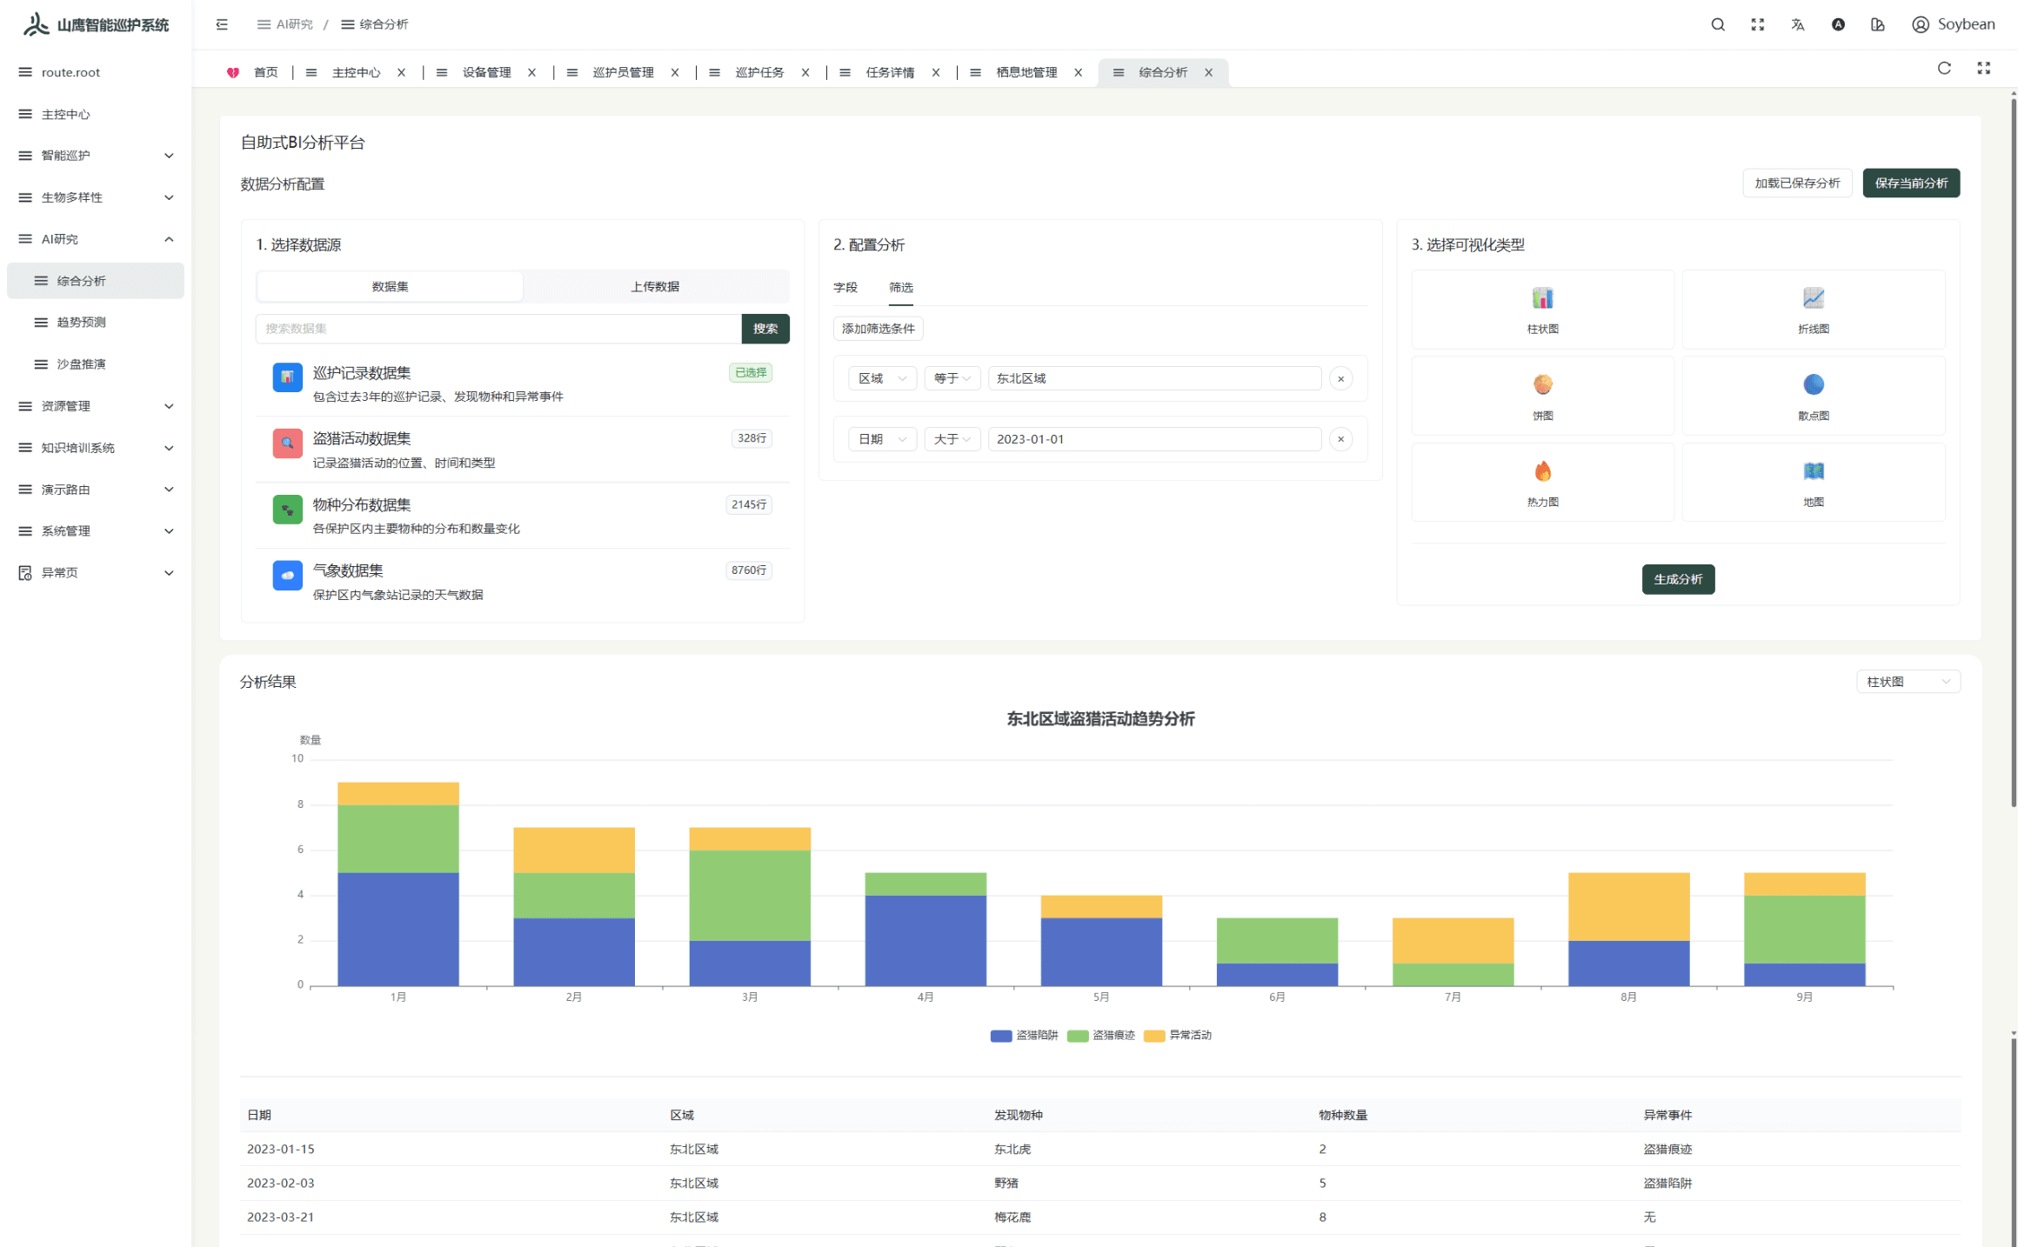Switch to the 上传数据 tab

pos(654,286)
